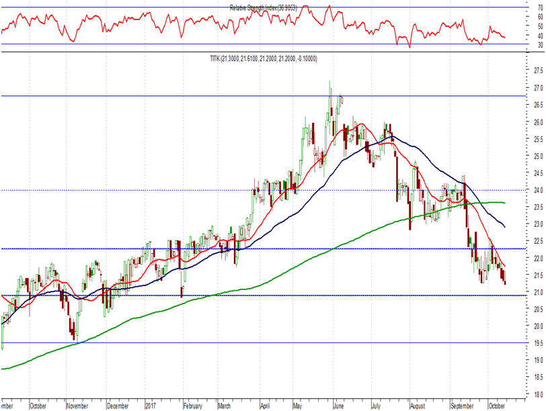This screenshot has width=546, height=411.
Task: Click the 25.0 price axis value
Action: pyautogui.click(x=539, y=156)
